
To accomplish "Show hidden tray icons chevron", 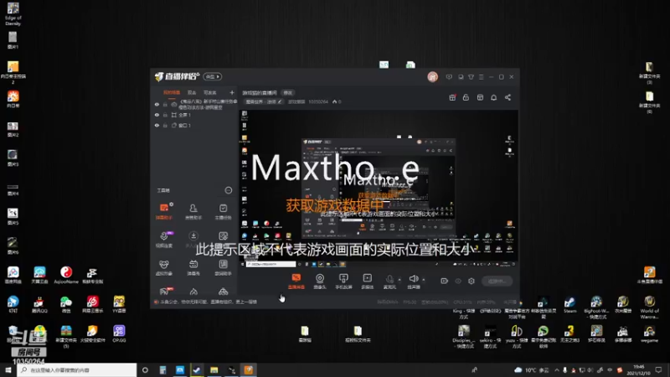I will click(x=557, y=369).
